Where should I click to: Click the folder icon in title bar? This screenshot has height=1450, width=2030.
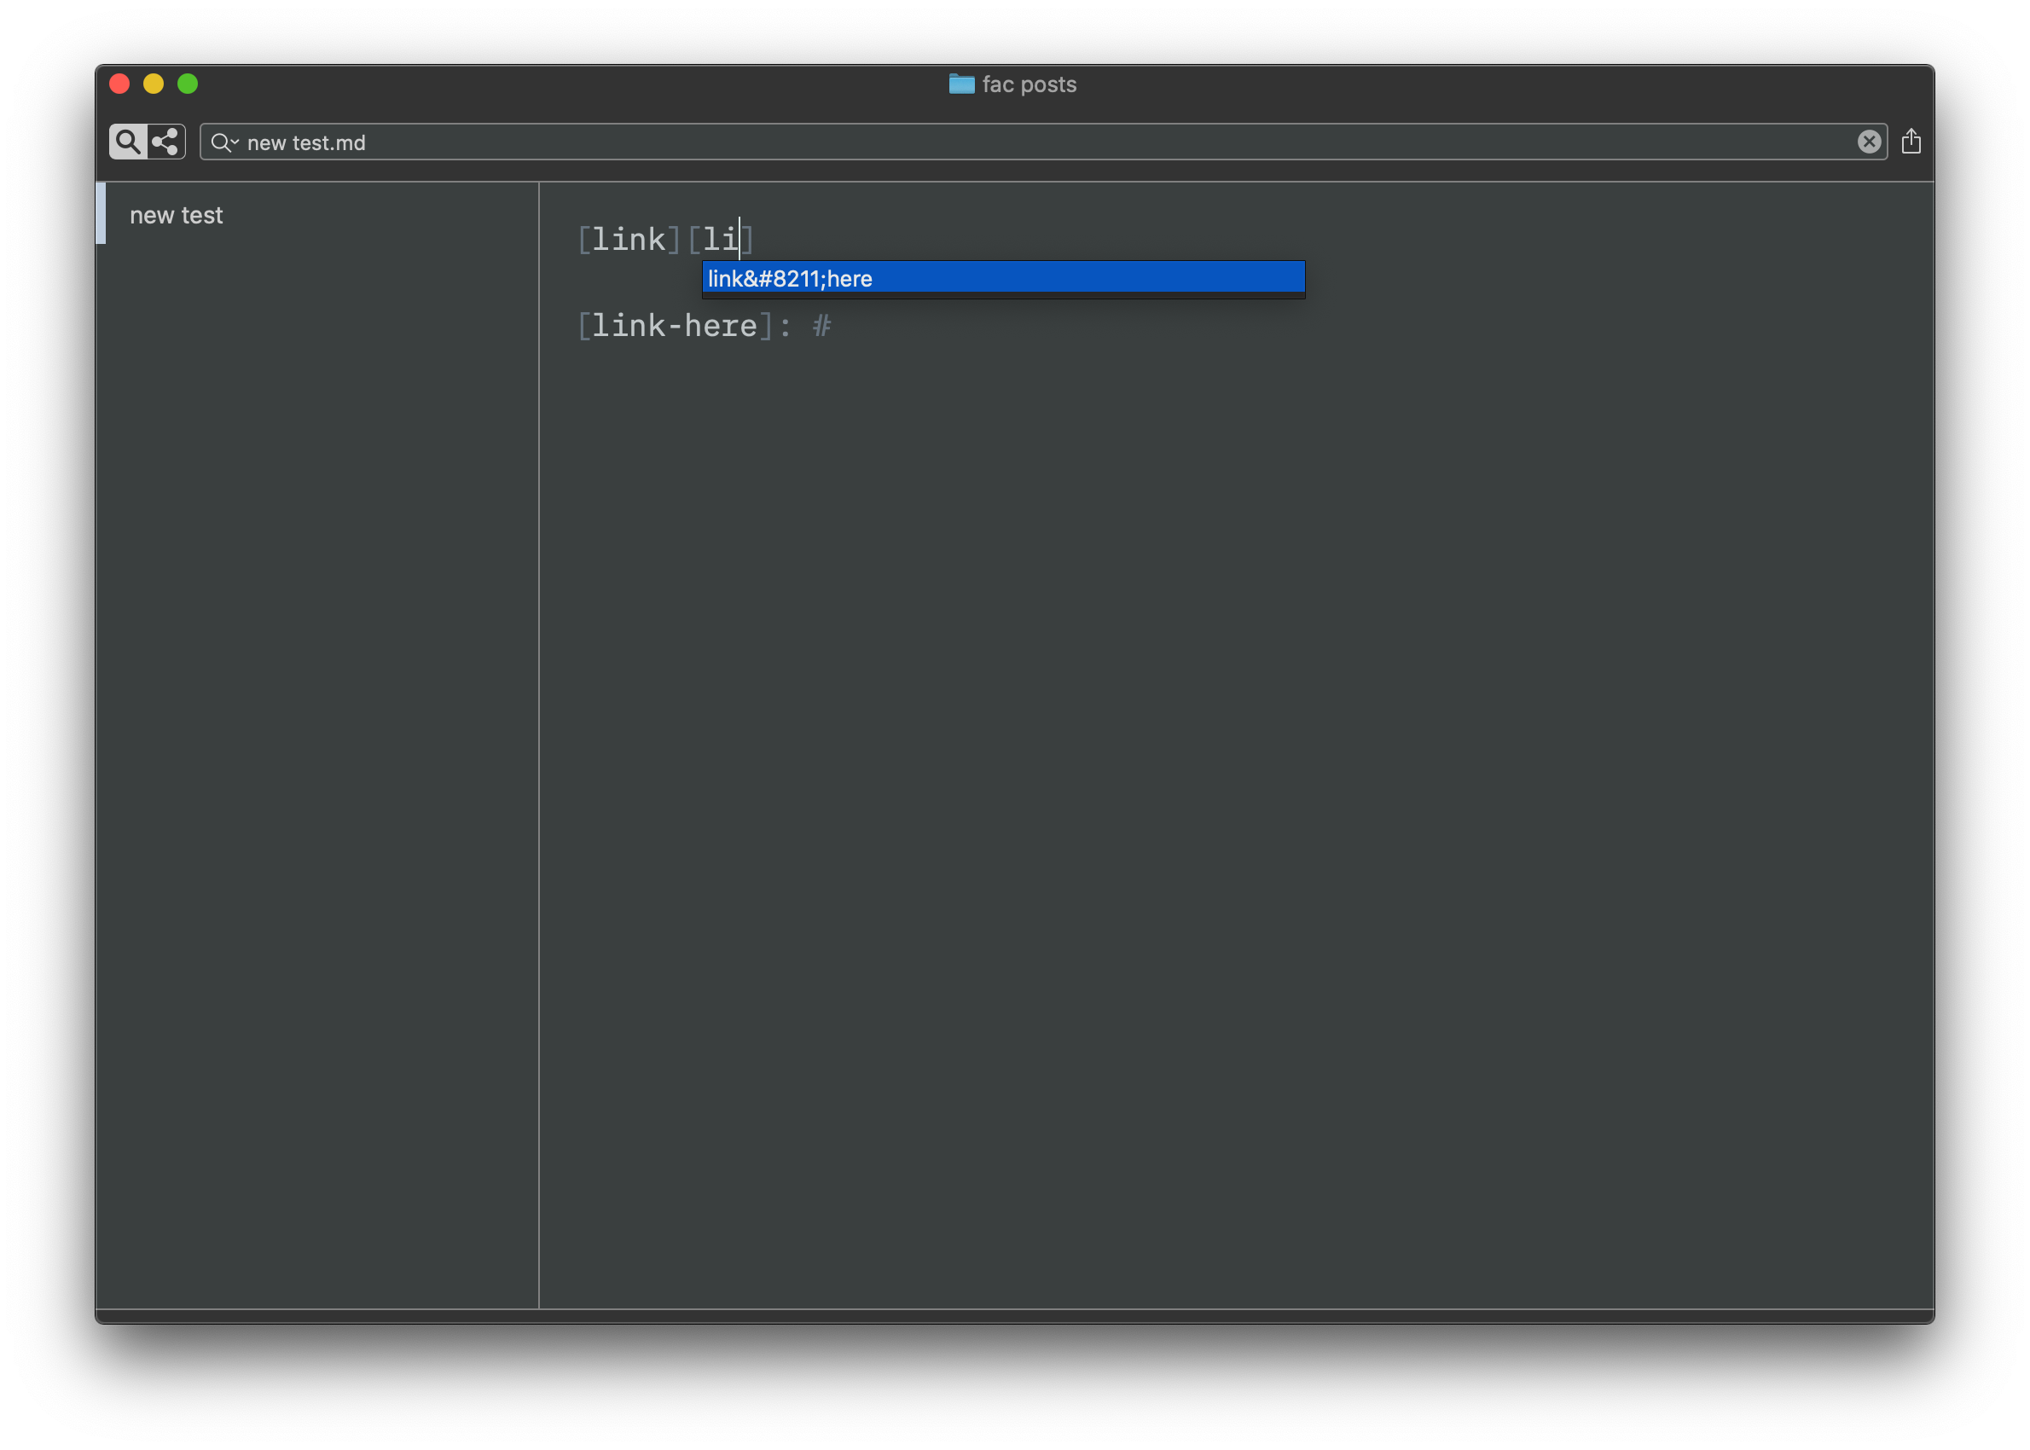pyautogui.click(x=960, y=84)
